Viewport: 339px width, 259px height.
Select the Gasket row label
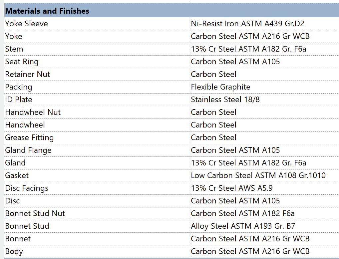pyautogui.click(x=16, y=175)
